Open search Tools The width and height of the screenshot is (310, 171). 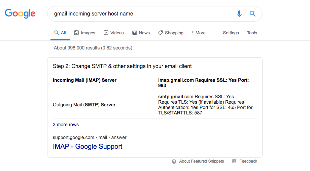coord(252,33)
